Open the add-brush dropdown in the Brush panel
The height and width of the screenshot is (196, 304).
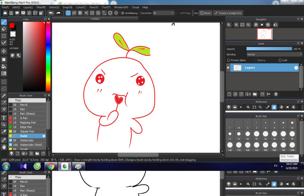click(x=26, y=154)
